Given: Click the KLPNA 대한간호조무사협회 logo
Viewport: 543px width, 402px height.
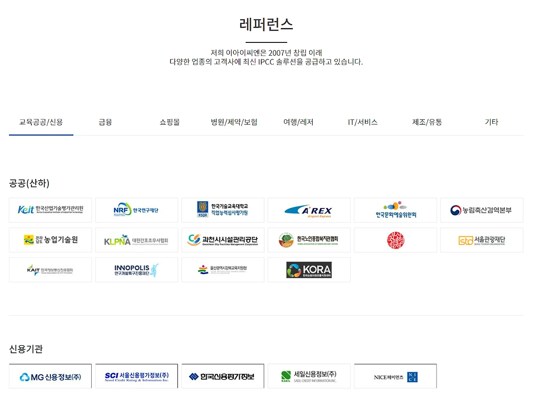Looking at the screenshot, I should point(137,240).
